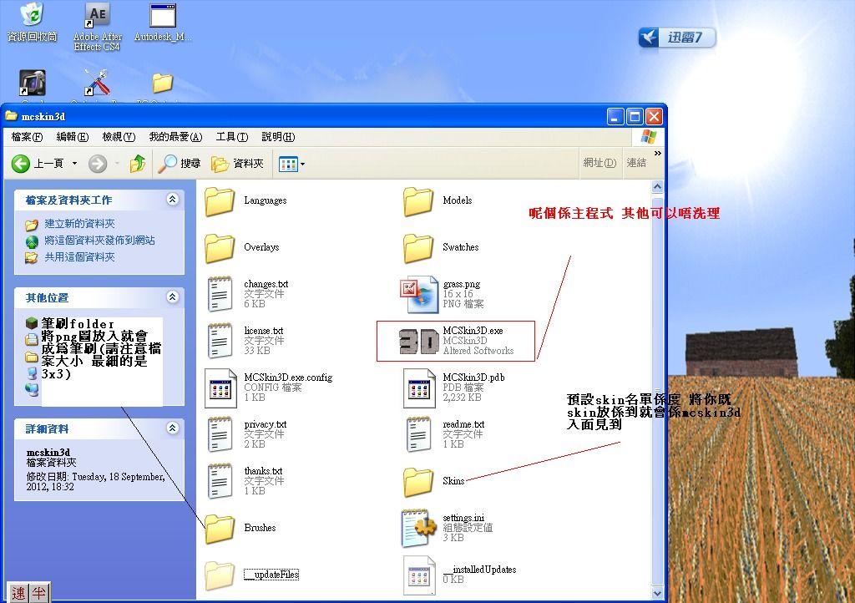Click the Up folder toolbar icon
The image size is (855, 603).
coord(138,164)
